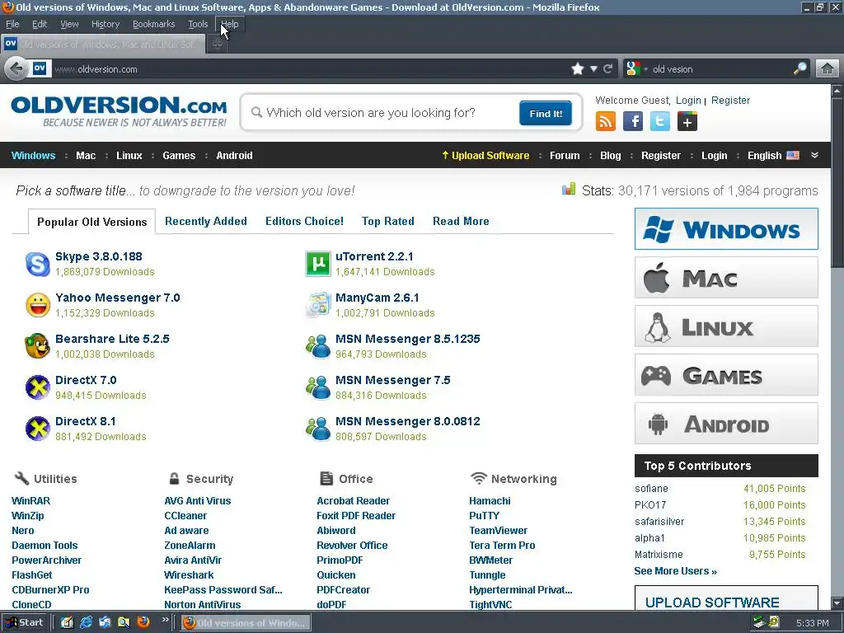Click the sofiane contributor name

pos(651,489)
